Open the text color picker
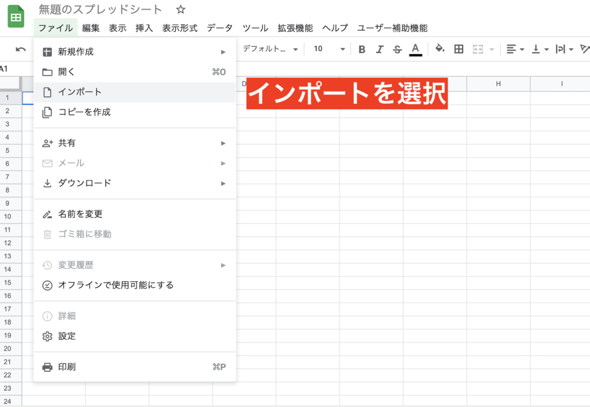Viewport: 590px width, 407px height. 415,49
